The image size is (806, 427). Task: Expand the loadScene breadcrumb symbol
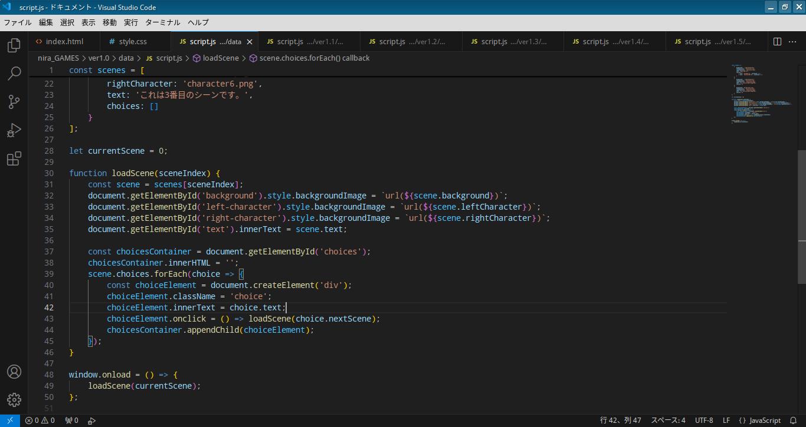pyautogui.click(x=220, y=58)
